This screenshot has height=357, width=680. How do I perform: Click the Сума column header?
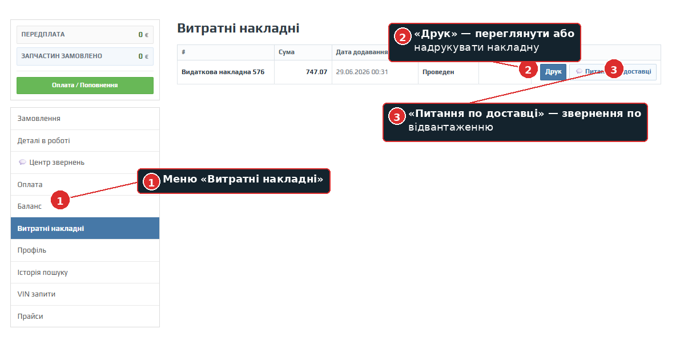[303, 52]
